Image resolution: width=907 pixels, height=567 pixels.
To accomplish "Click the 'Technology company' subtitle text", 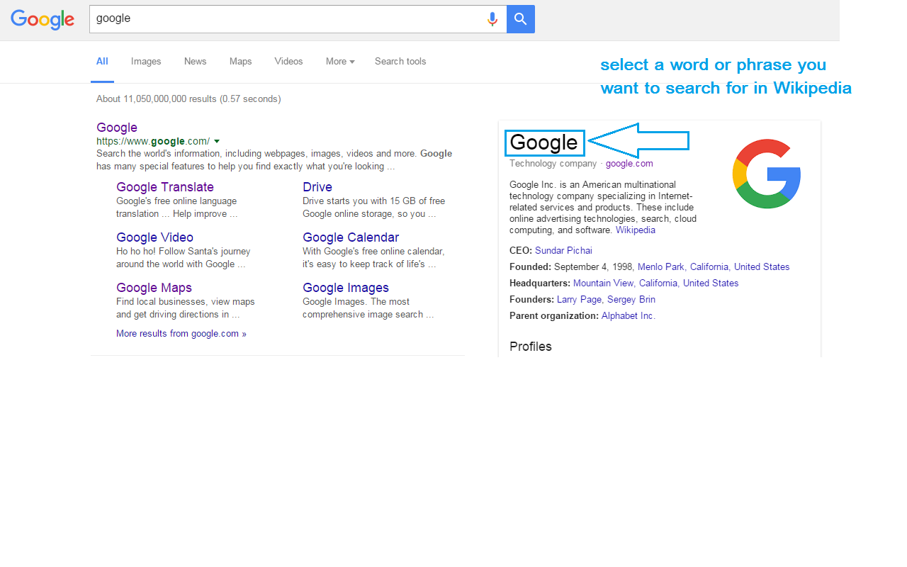I will (553, 164).
